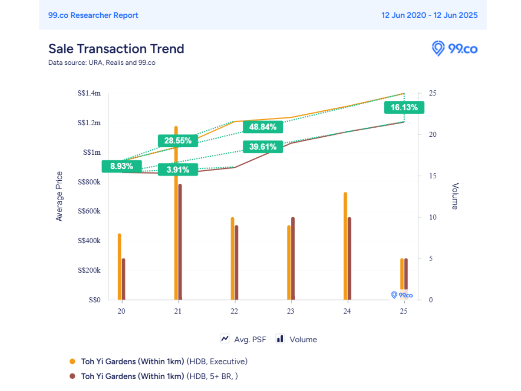The height and width of the screenshot is (391, 521).
Task: Select the 16.13% percentage badge
Action: click(x=404, y=107)
